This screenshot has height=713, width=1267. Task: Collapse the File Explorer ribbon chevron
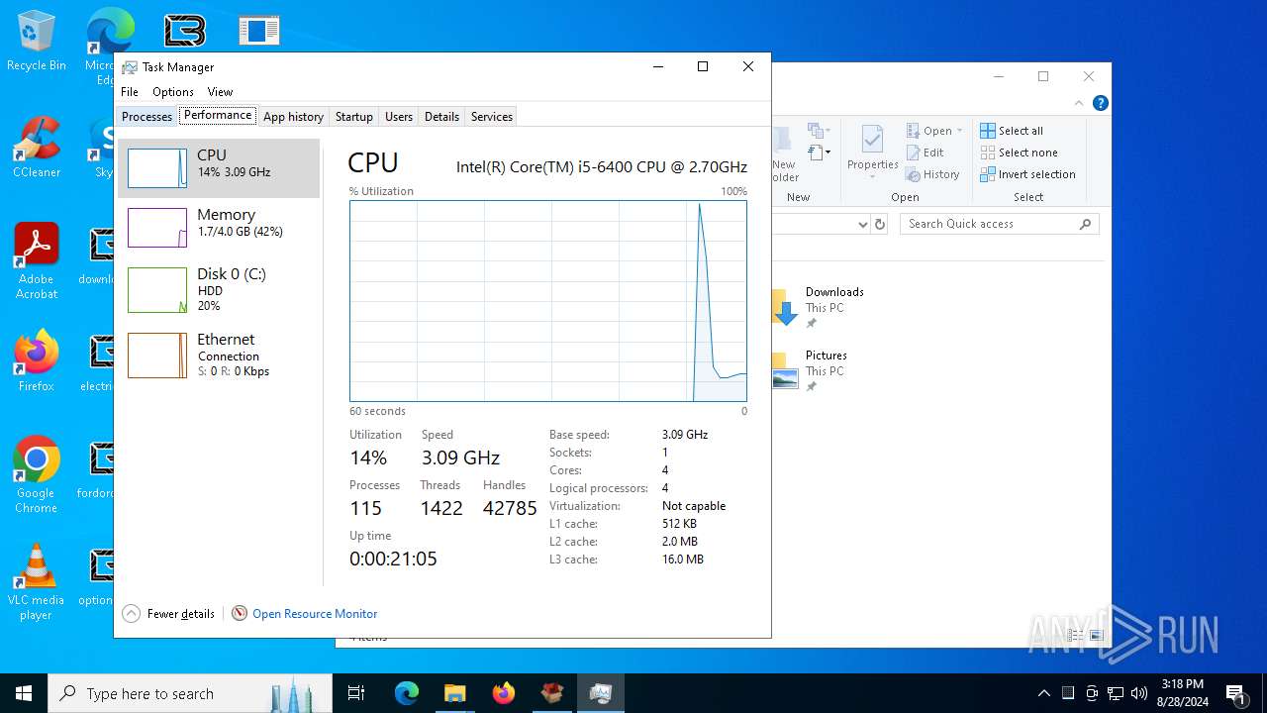[1079, 103]
